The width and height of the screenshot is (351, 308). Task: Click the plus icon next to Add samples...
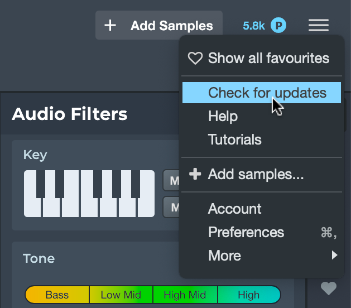[195, 175]
